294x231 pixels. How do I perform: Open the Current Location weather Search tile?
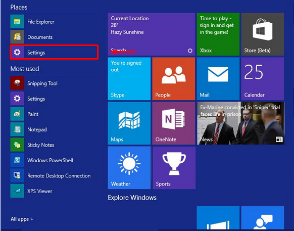pyautogui.click(x=152, y=34)
